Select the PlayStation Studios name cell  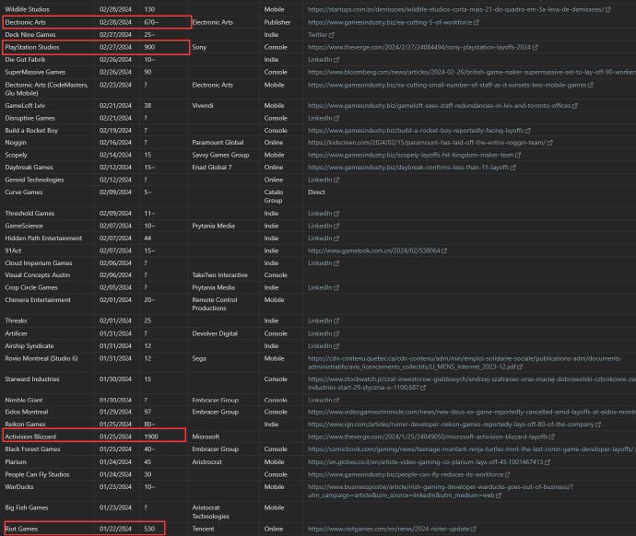[32, 47]
